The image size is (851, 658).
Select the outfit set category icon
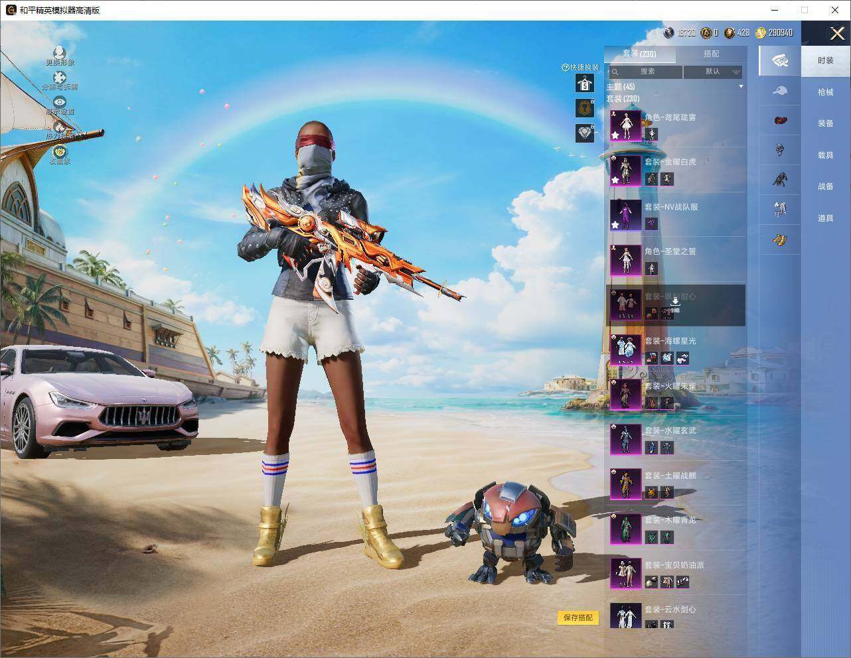point(780,60)
